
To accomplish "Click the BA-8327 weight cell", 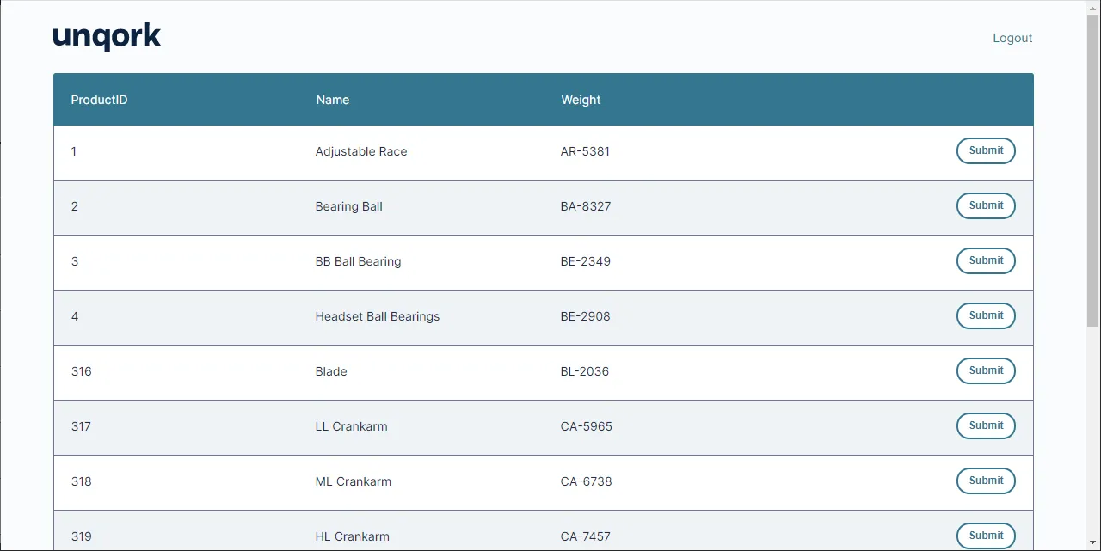I will pyautogui.click(x=585, y=206).
